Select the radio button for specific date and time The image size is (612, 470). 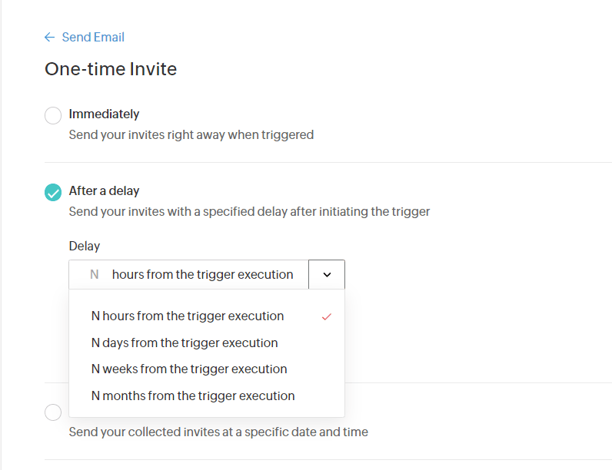(x=53, y=412)
